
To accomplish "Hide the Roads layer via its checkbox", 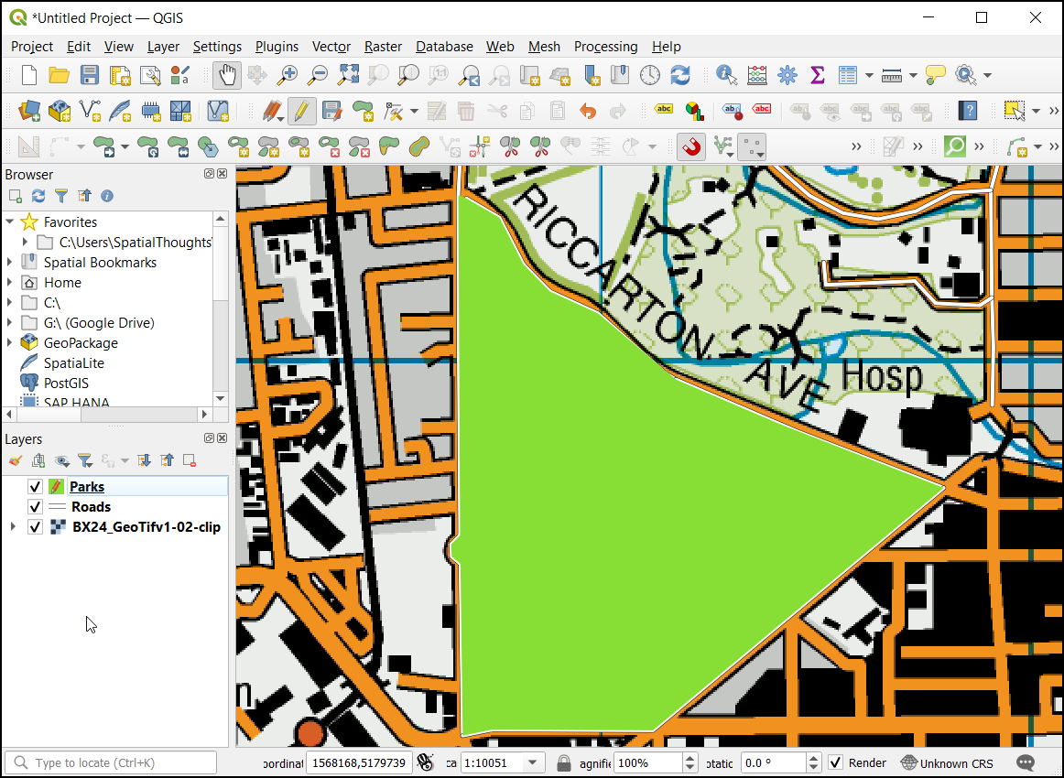I will point(36,507).
